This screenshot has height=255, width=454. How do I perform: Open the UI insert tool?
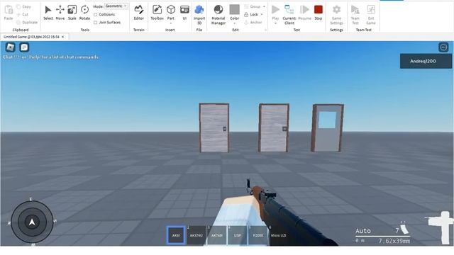pyautogui.click(x=184, y=13)
